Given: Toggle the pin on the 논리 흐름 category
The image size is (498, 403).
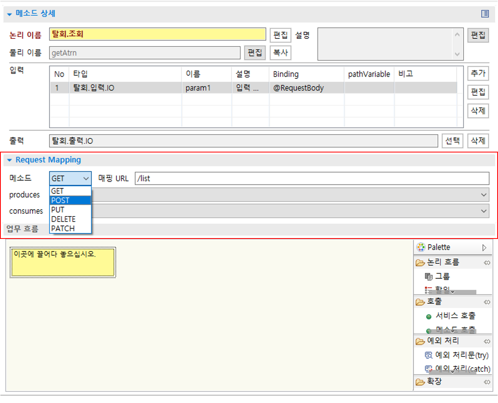Looking at the screenshot, I should point(487,263).
